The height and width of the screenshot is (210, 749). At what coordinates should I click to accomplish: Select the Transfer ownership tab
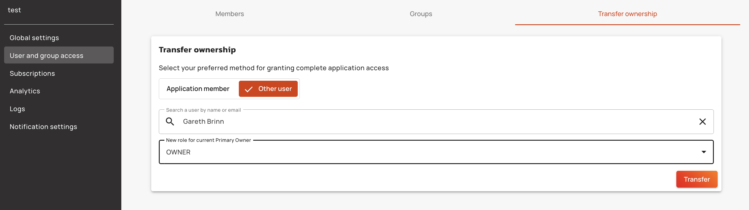click(x=627, y=14)
